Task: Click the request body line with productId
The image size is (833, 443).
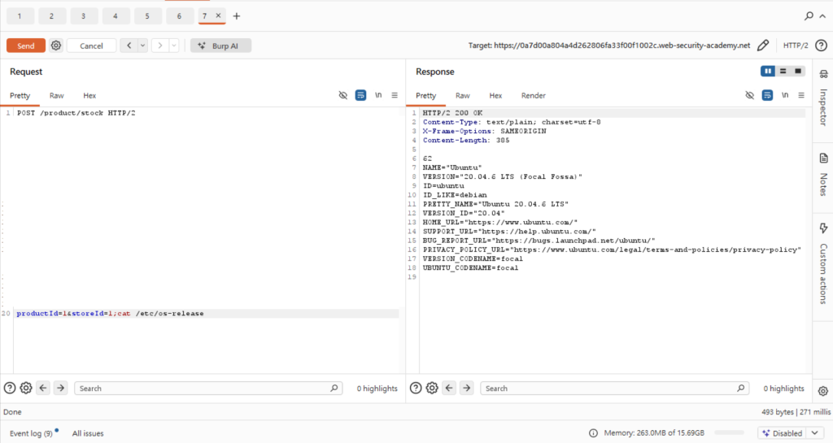Action: pos(207,314)
